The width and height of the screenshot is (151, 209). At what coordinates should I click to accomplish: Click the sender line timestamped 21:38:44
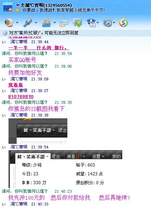[26, 42]
